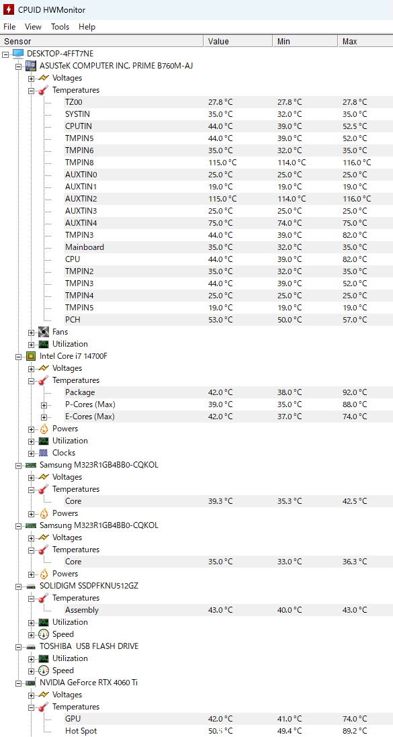Click the SOLIDIGM SSD drive icon
This screenshot has width=393, height=737.
coord(31,586)
